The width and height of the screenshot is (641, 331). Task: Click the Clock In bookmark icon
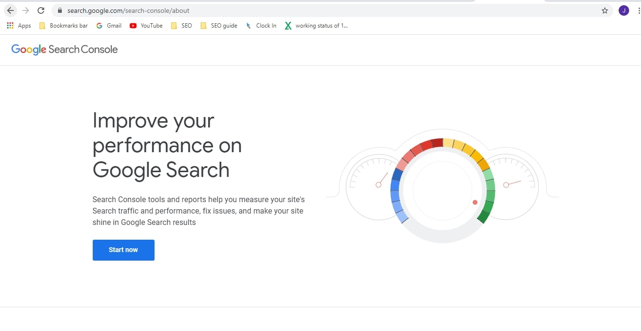(248, 26)
